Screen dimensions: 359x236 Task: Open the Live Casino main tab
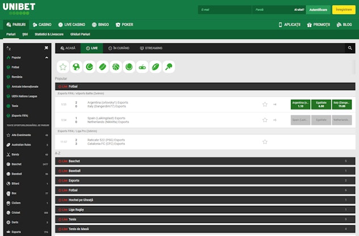[71, 24]
